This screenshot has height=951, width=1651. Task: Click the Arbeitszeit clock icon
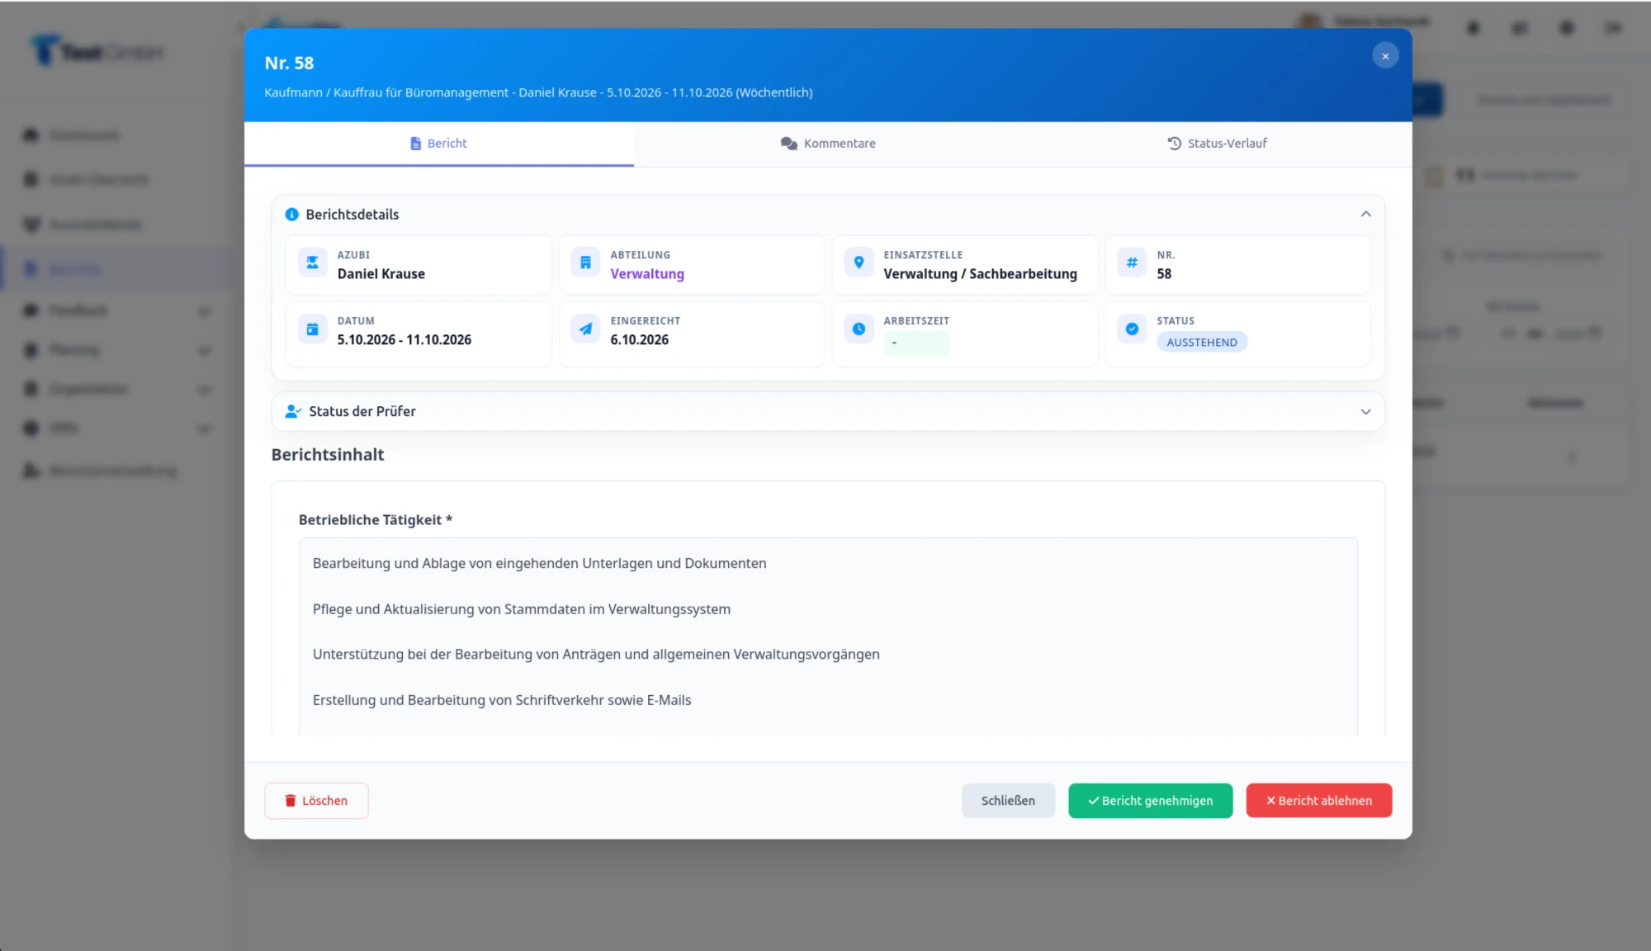pyautogui.click(x=859, y=329)
